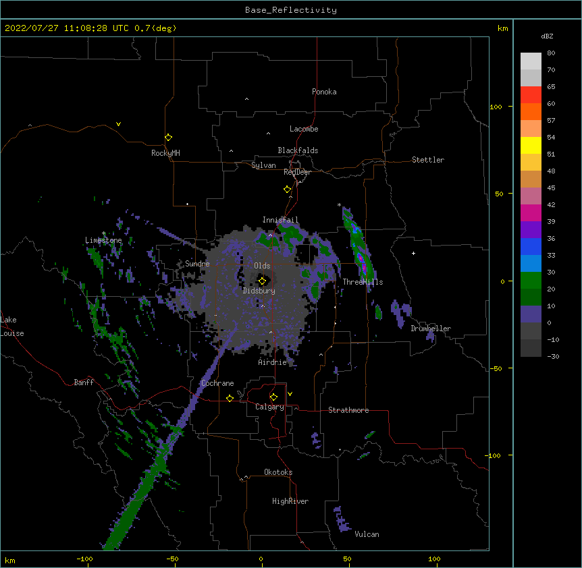
Task: Click the Olds label
Action: 262,266
